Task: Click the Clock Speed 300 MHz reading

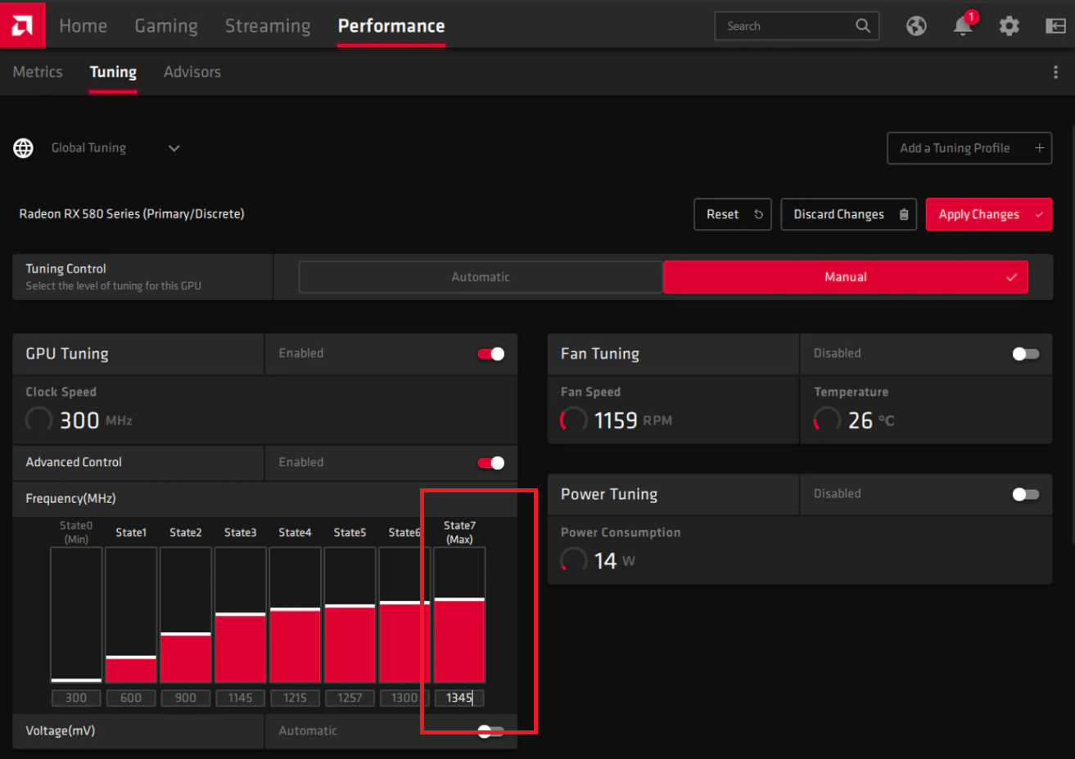Action: (x=79, y=420)
